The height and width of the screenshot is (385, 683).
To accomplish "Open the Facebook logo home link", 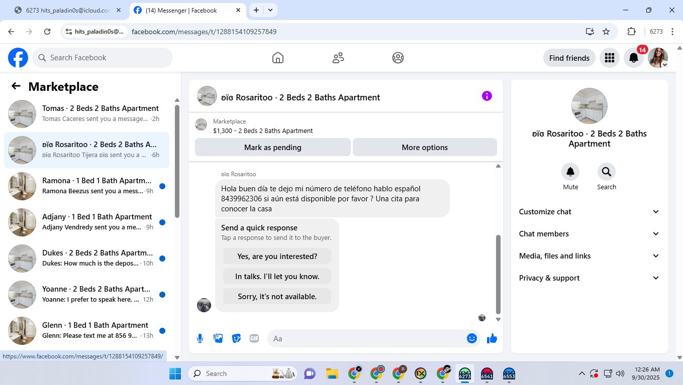I will tap(18, 58).
